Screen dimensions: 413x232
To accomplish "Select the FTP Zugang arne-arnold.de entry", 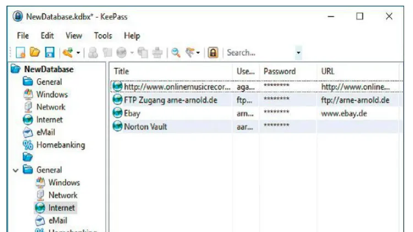I will click(x=170, y=100).
